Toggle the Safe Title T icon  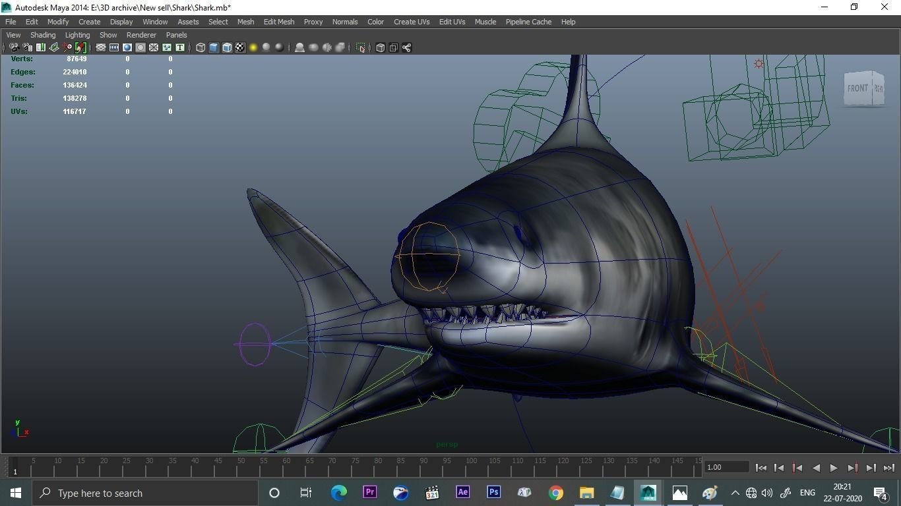tap(180, 47)
